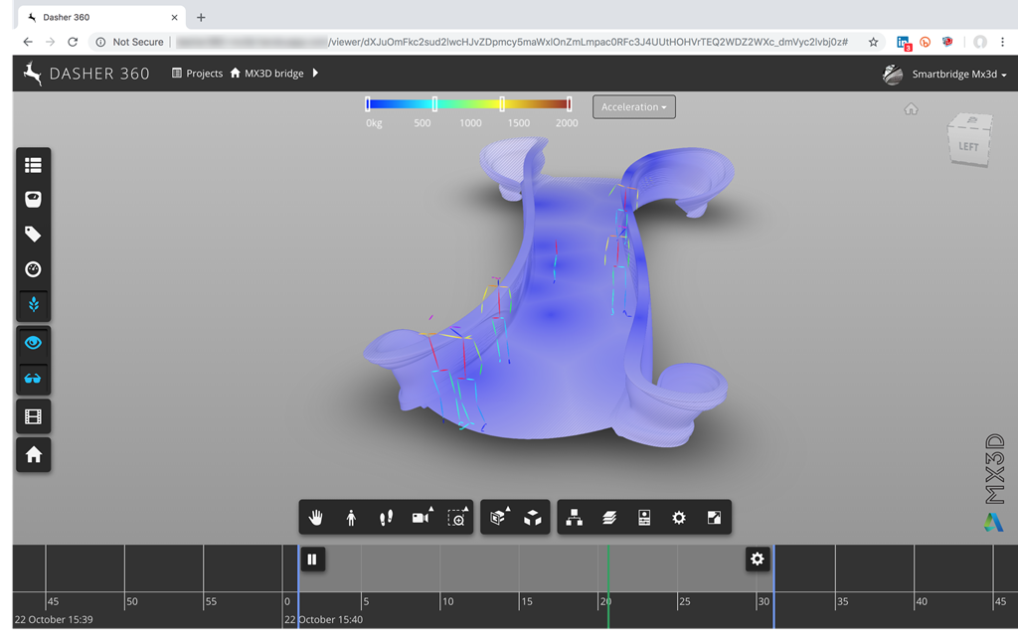This screenshot has width=1018, height=644.
Task: Click the 1000 handle on color legend
Action: (502, 103)
